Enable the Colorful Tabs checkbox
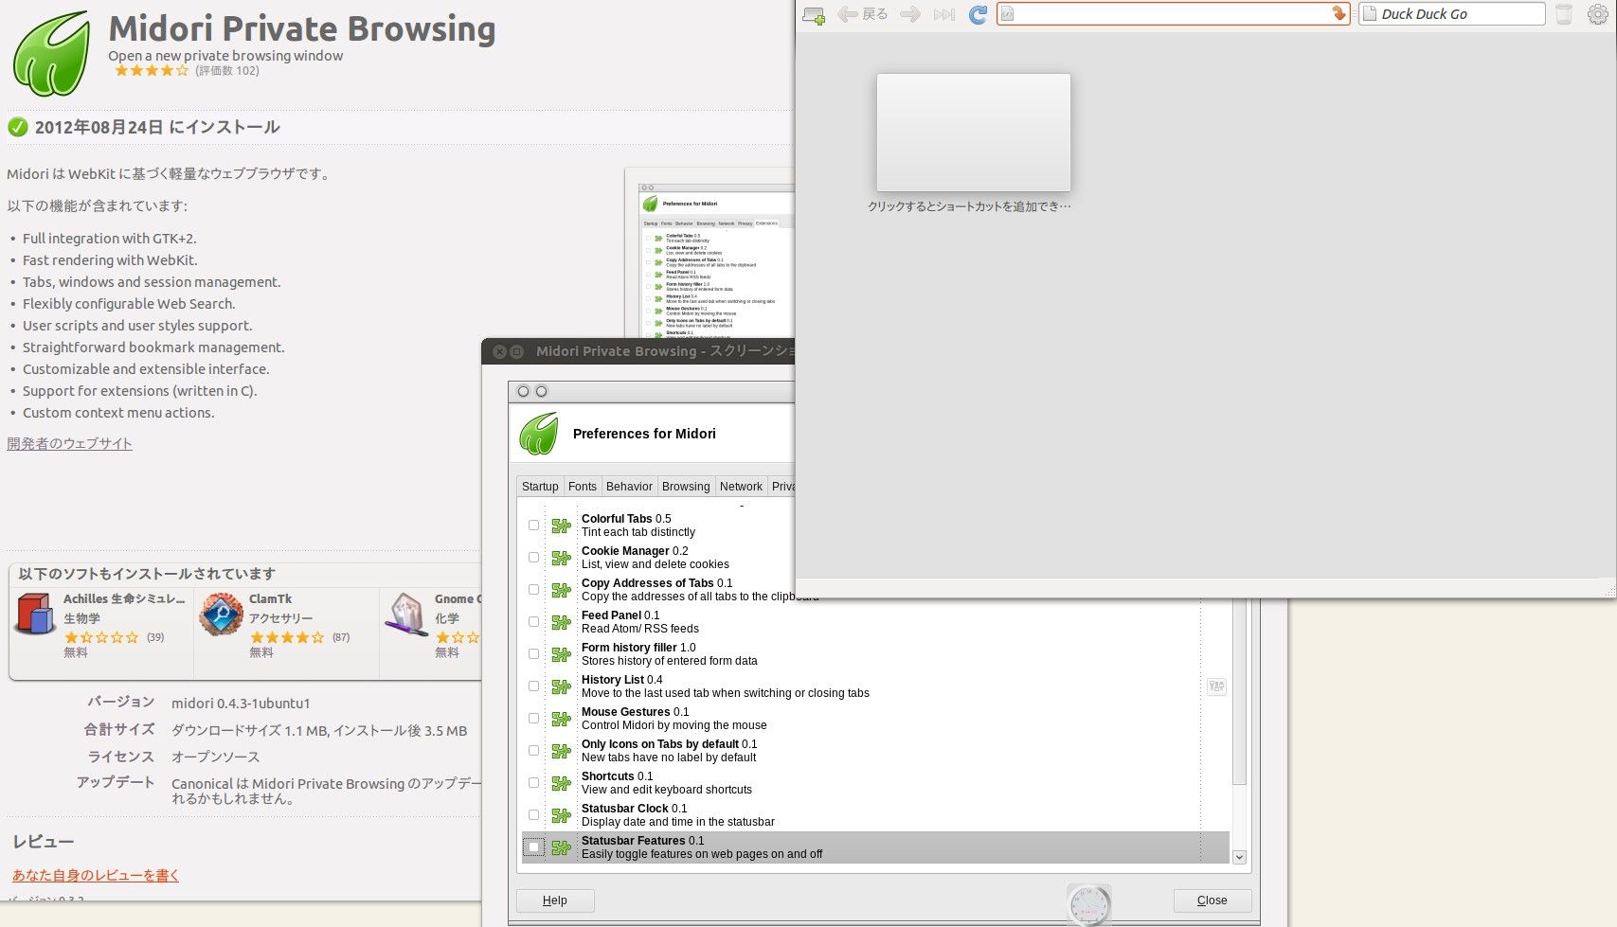This screenshot has width=1617, height=927. pyautogui.click(x=533, y=526)
